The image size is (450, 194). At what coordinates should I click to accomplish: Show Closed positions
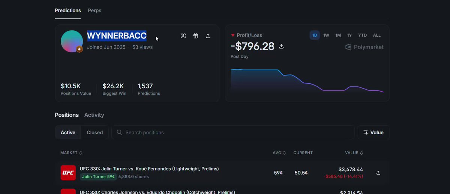[x=95, y=132]
